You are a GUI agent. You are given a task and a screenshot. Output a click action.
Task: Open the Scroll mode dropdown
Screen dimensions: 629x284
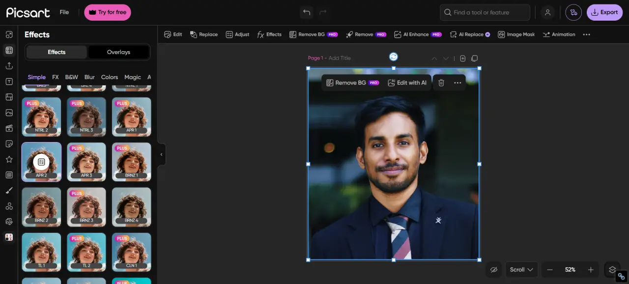tap(521, 270)
